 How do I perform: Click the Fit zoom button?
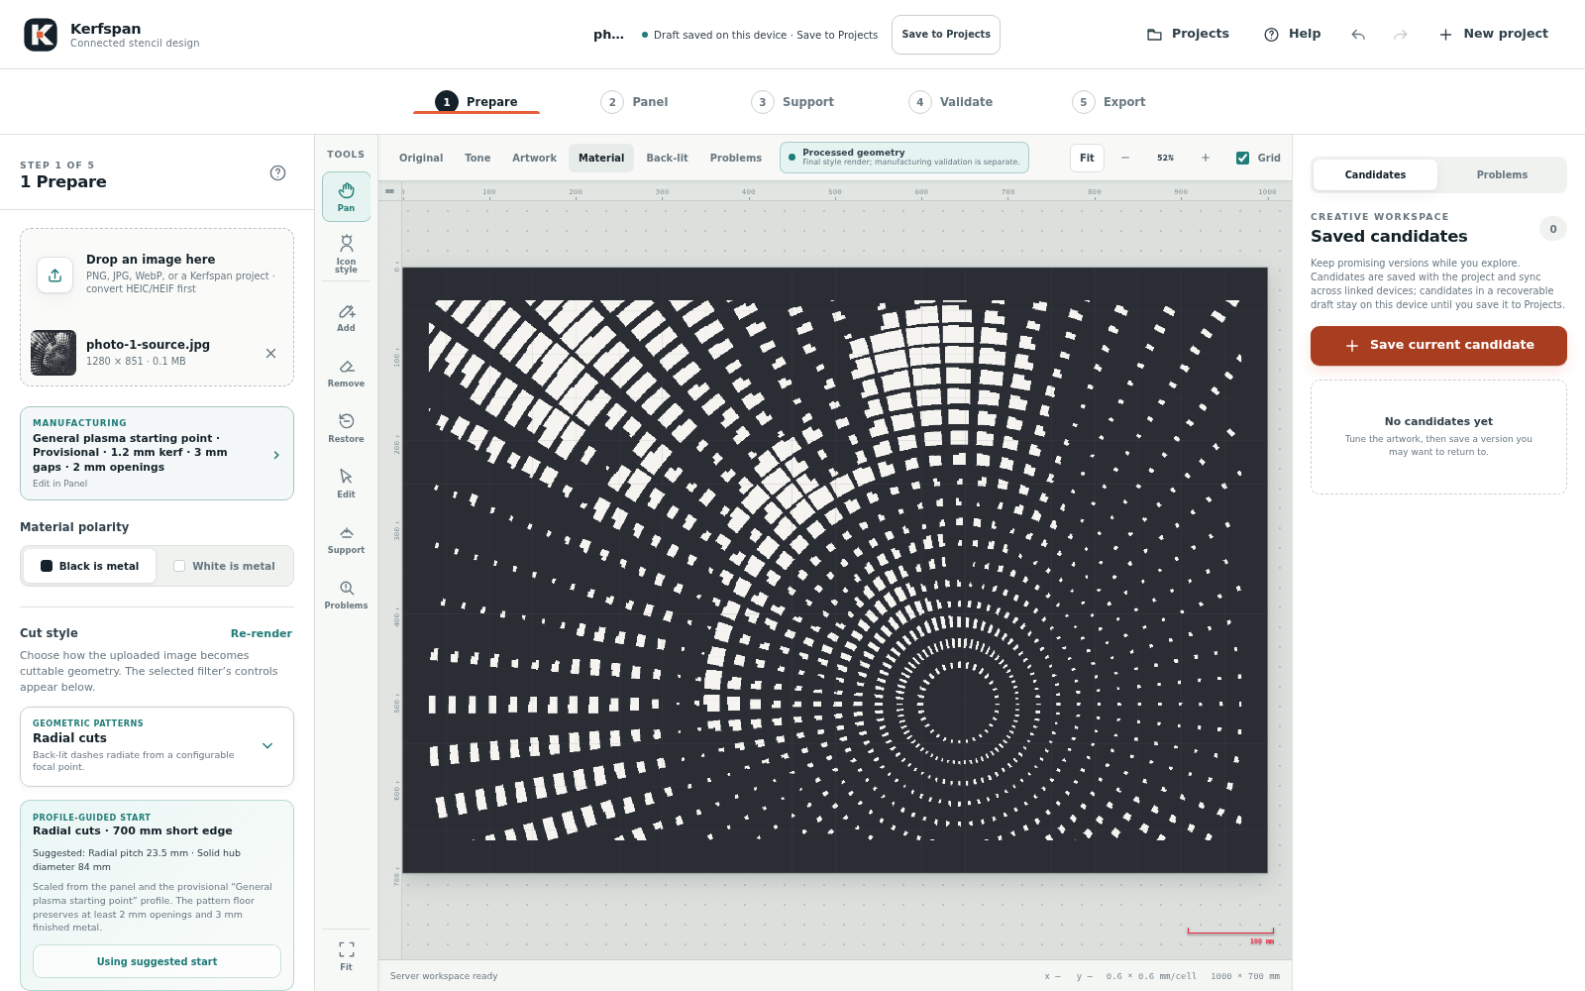[1087, 158]
